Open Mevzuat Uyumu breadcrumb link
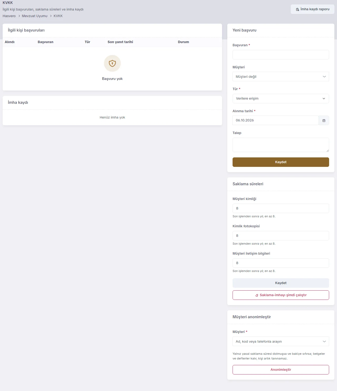337x391 pixels. pyautogui.click(x=34, y=16)
